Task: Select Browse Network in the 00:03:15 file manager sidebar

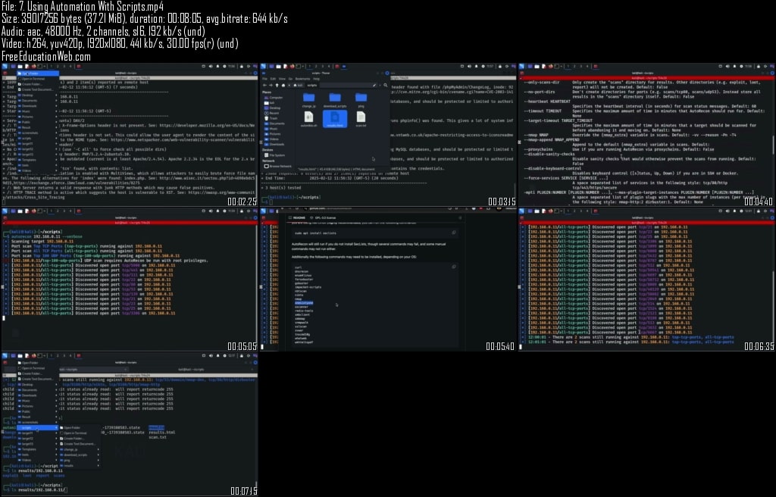Action: click(x=277, y=167)
